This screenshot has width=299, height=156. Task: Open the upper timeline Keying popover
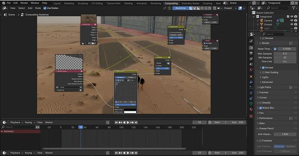[x=30, y=123]
